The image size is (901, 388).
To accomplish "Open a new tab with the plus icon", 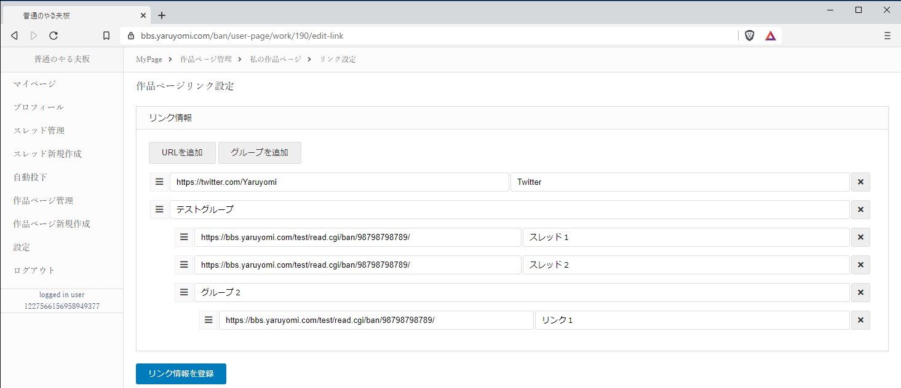I will (x=161, y=15).
